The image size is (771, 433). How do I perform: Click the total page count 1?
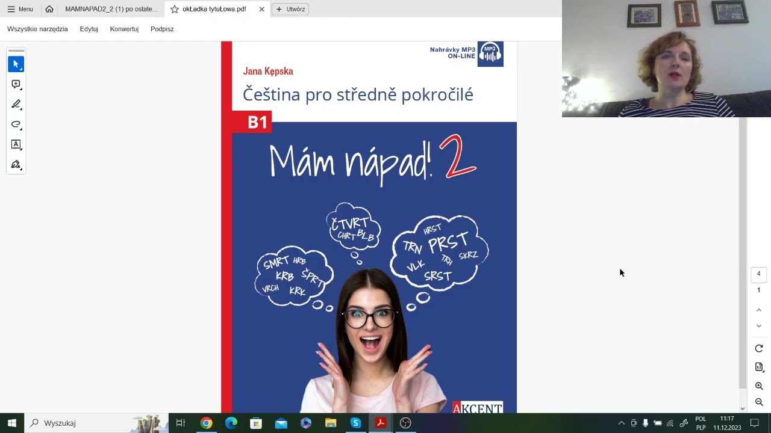(758, 290)
